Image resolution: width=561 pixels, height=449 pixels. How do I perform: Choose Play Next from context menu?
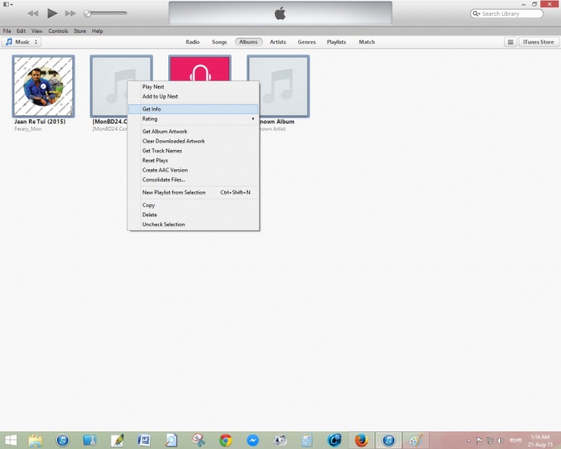[193, 87]
